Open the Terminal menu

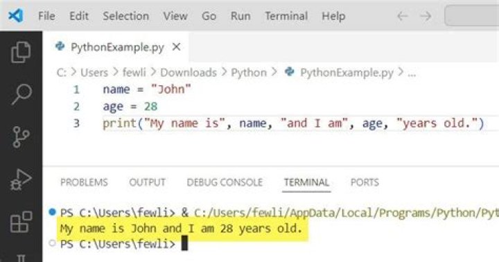[286, 16]
